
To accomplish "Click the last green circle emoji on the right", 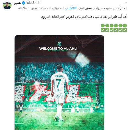I will click(x=125, y=25).
